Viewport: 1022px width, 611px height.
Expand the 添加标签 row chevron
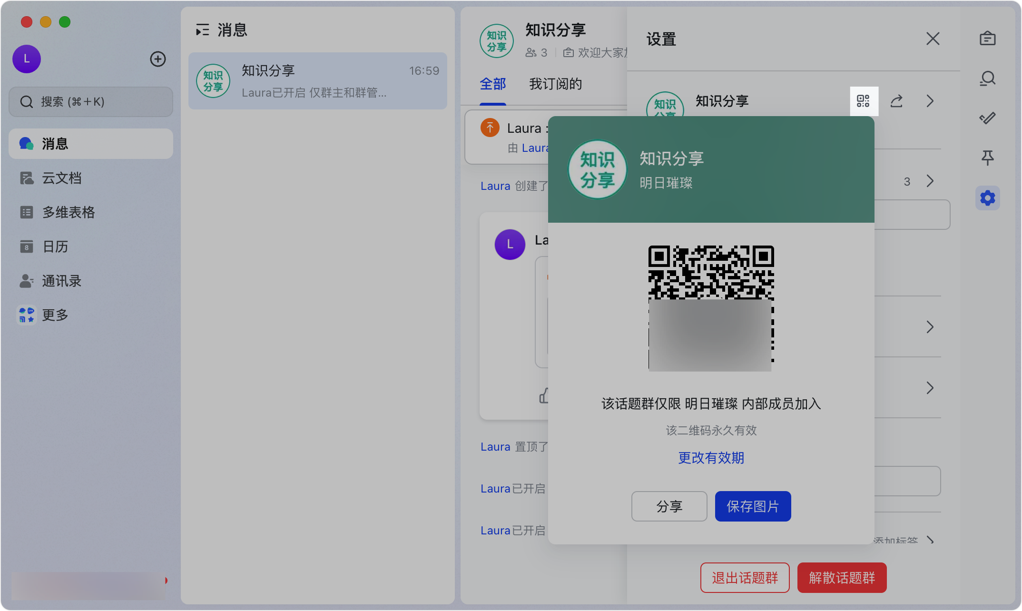pos(931,540)
